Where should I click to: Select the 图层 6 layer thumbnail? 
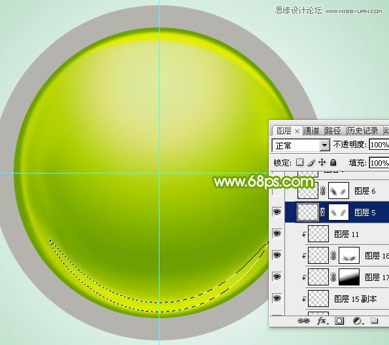pyautogui.click(x=308, y=191)
